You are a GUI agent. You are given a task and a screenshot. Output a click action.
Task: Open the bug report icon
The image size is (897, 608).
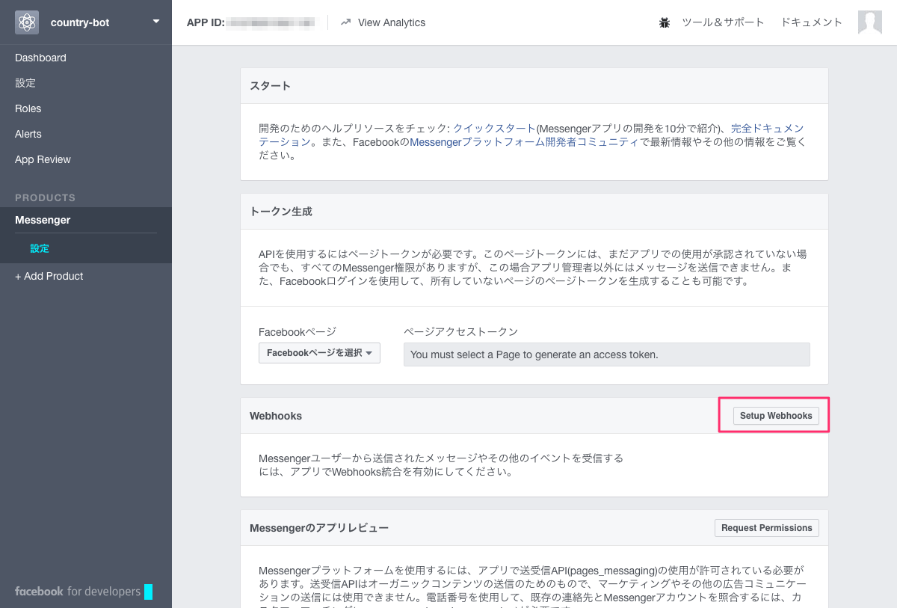pos(665,22)
